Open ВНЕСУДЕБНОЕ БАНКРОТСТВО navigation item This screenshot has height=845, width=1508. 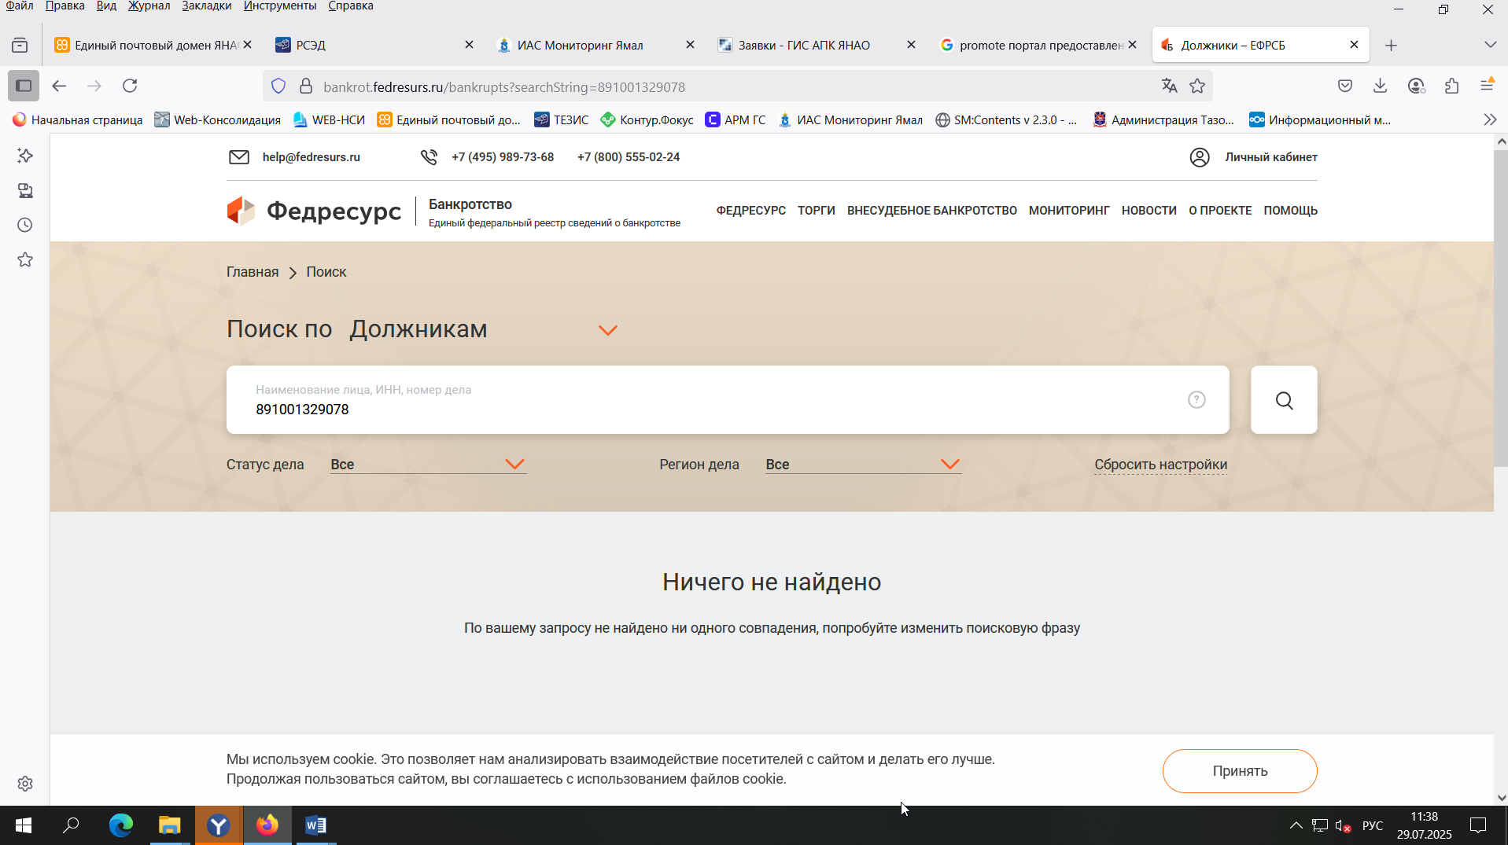tap(931, 211)
